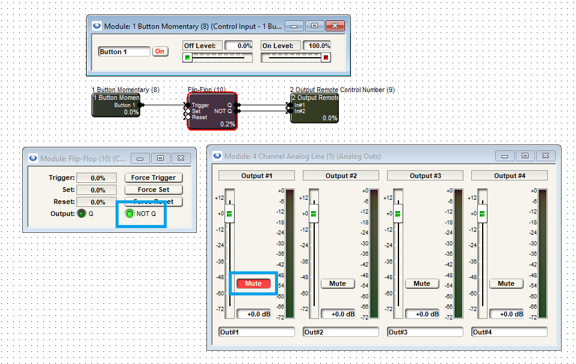The height and width of the screenshot is (364, 576).
Task: Mute Output #2
Action: pyautogui.click(x=338, y=283)
